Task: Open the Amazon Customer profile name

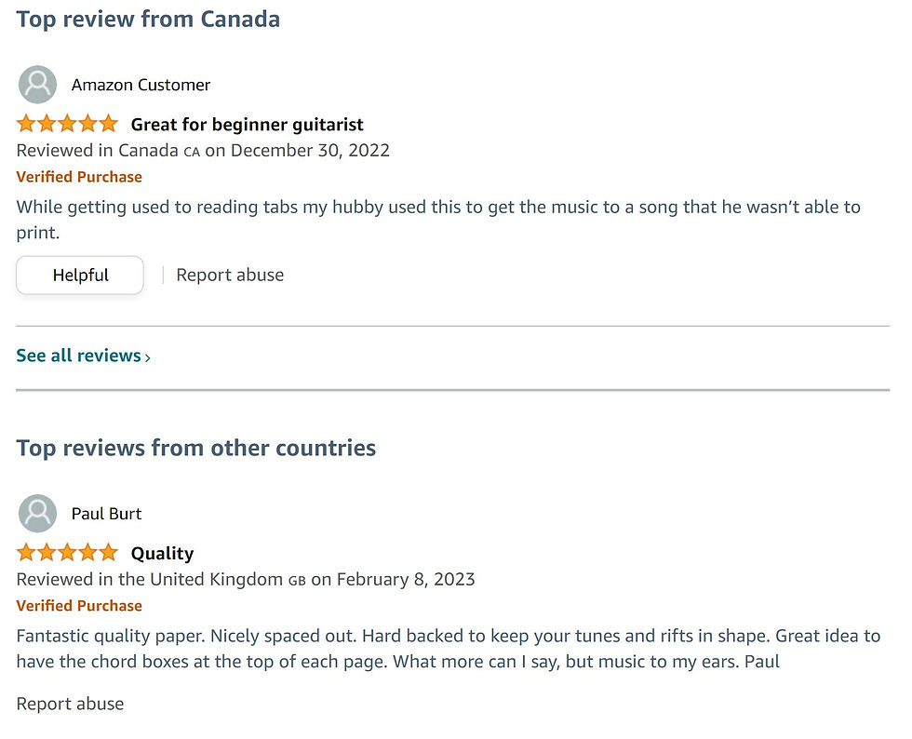Action: click(x=141, y=85)
